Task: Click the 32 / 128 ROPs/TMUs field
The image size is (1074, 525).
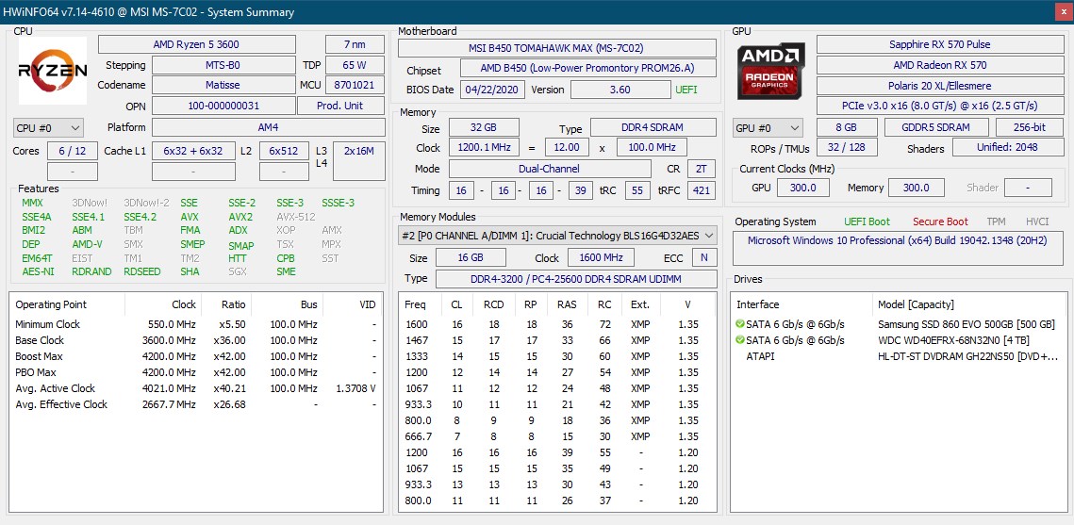Action: pos(847,147)
